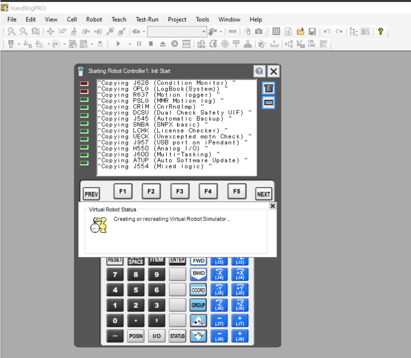Click the Undo arrow icon
The width and height of the screenshot is (411, 358).
(x=327, y=31)
